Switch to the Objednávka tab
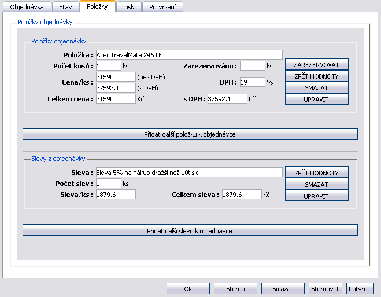The height and width of the screenshot is (297, 381). pyautogui.click(x=27, y=7)
